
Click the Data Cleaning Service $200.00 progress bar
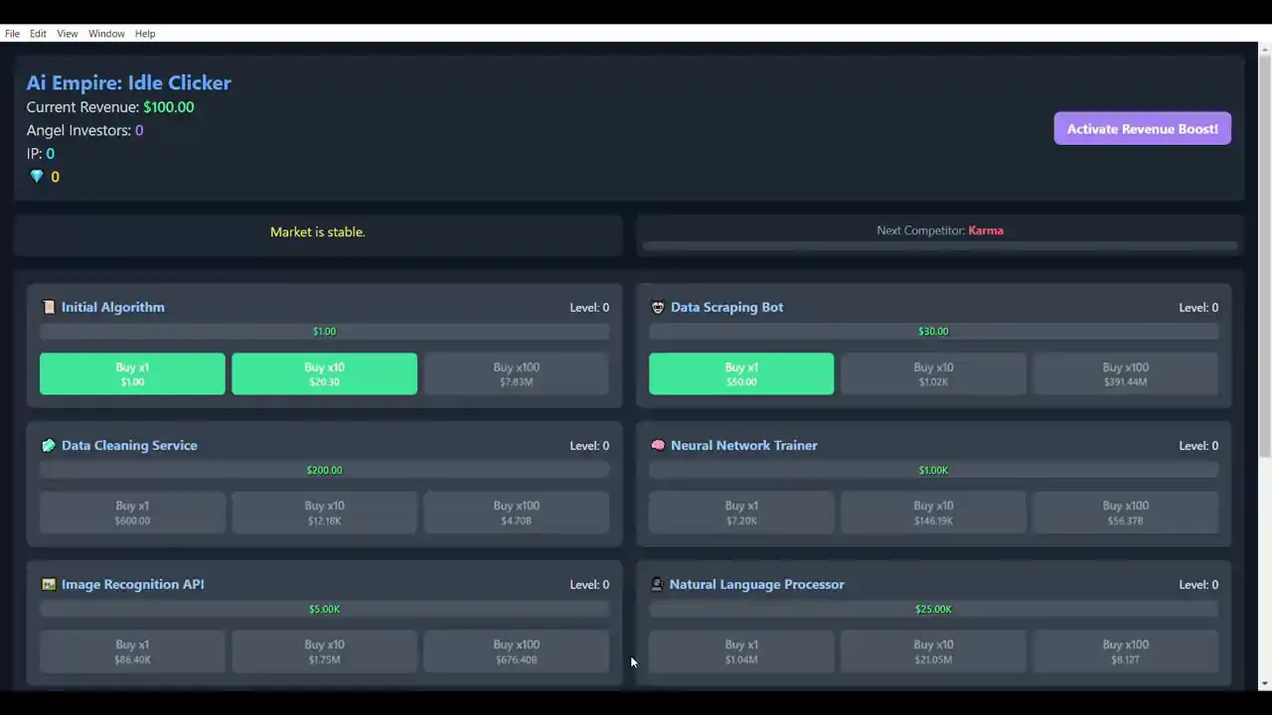(324, 471)
